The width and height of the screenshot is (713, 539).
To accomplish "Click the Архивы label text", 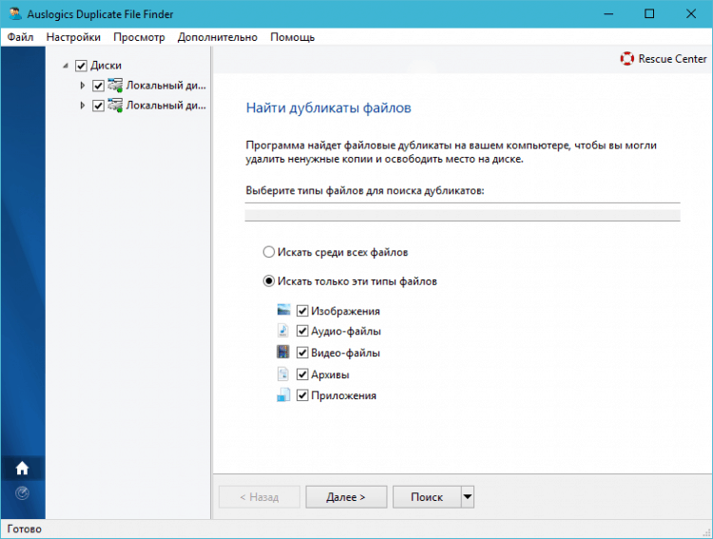I will 330,375.
